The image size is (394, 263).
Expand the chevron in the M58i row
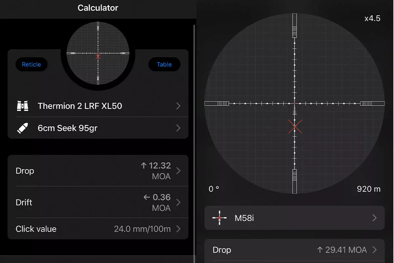375,218
